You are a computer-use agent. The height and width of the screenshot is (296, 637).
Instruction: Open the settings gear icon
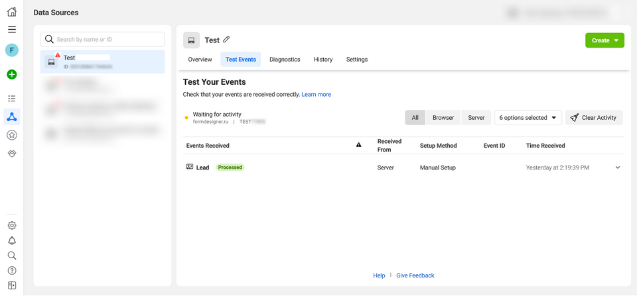tap(12, 225)
